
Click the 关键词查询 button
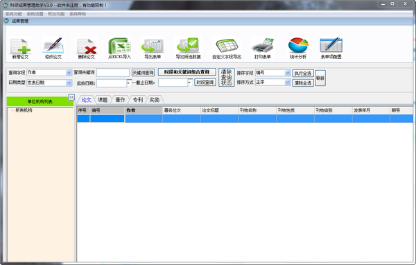click(x=144, y=73)
